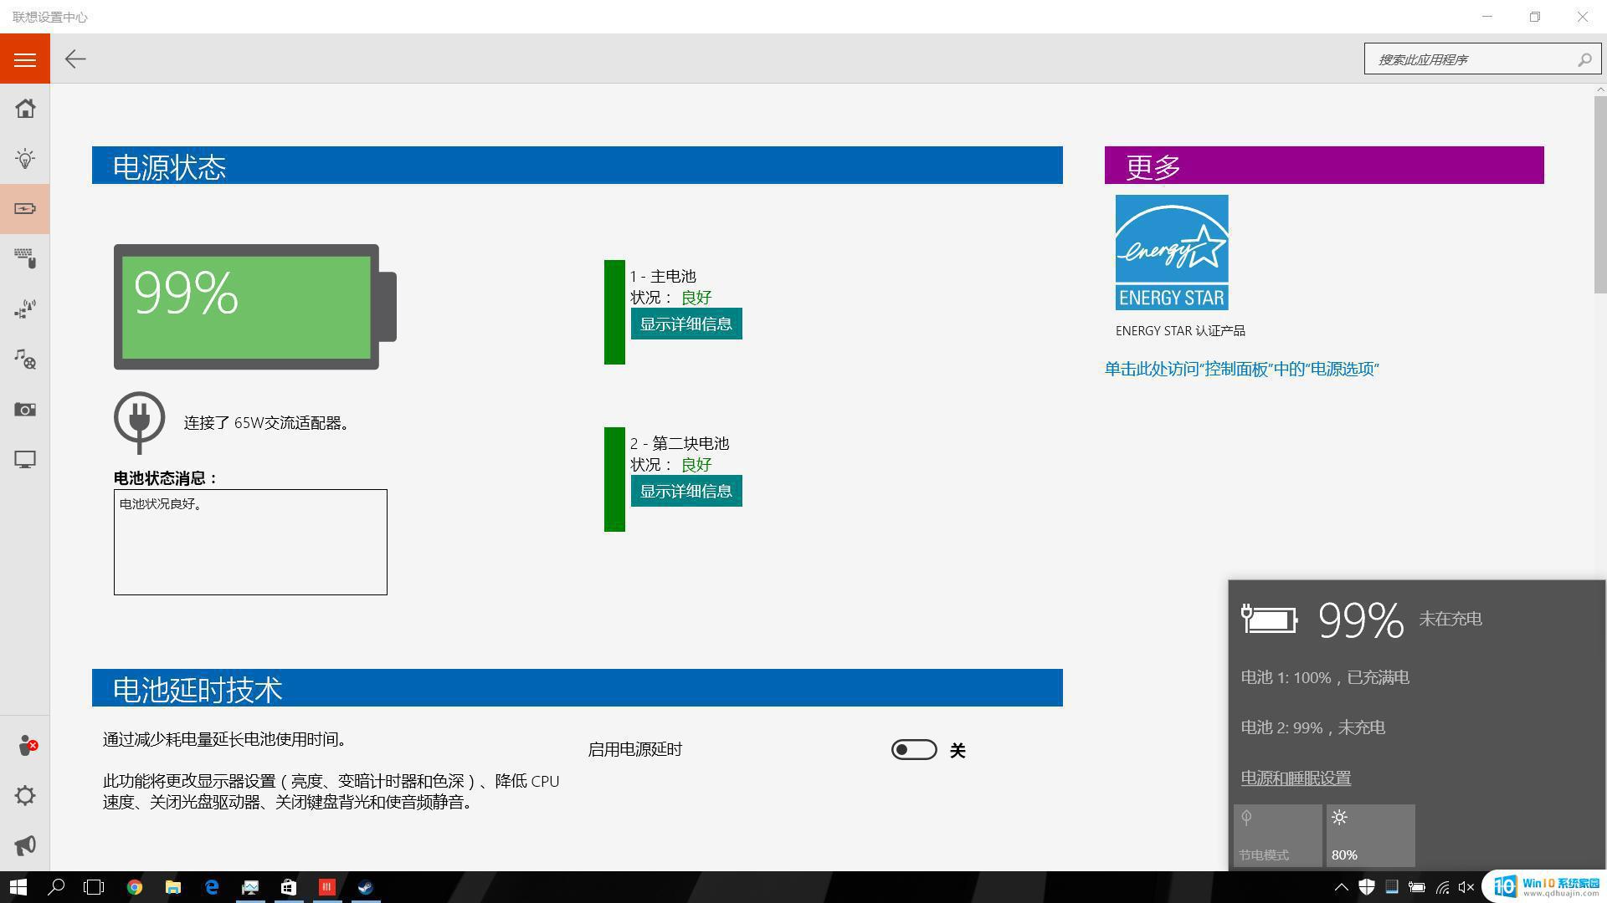Click the battery status message box

click(250, 542)
